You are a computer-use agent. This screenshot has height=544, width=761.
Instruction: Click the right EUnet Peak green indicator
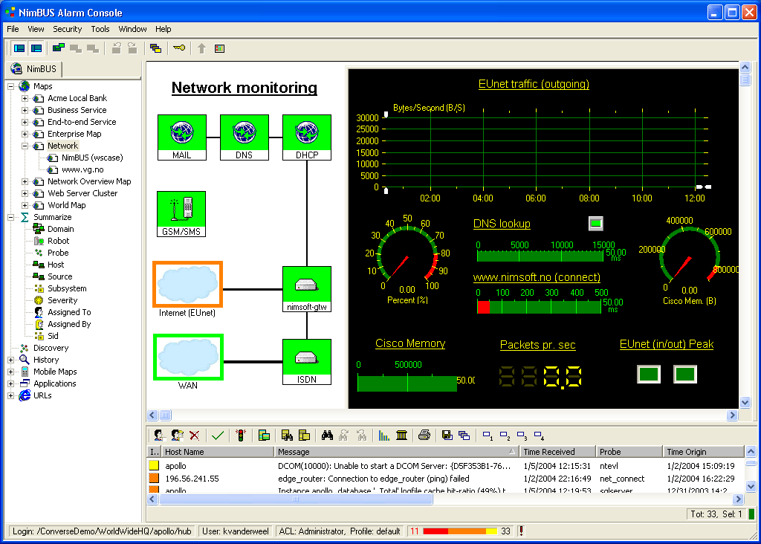(685, 374)
